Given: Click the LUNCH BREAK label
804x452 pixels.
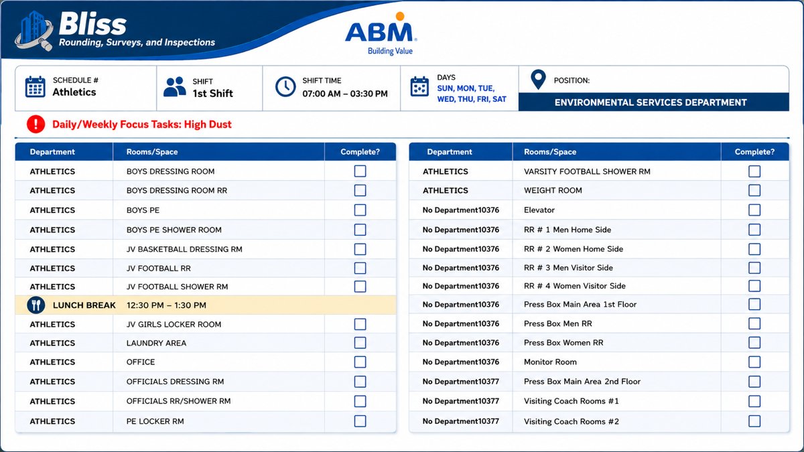Looking at the screenshot, I should pyautogui.click(x=84, y=305).
